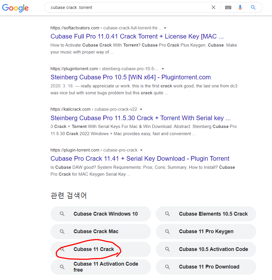The width and height of the screenshot is (272, 280).
Task: Click the kalicrack.com URL breadcrumb
Action: point(94,109)
